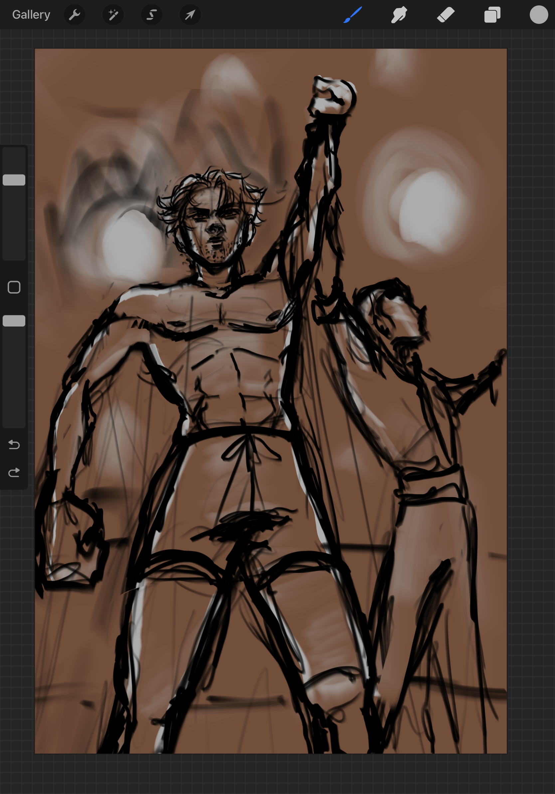This screenshot has width=555, height=794.
Task: Open the active color swatch
Action: pyautogui.click(x=538, y=15)
